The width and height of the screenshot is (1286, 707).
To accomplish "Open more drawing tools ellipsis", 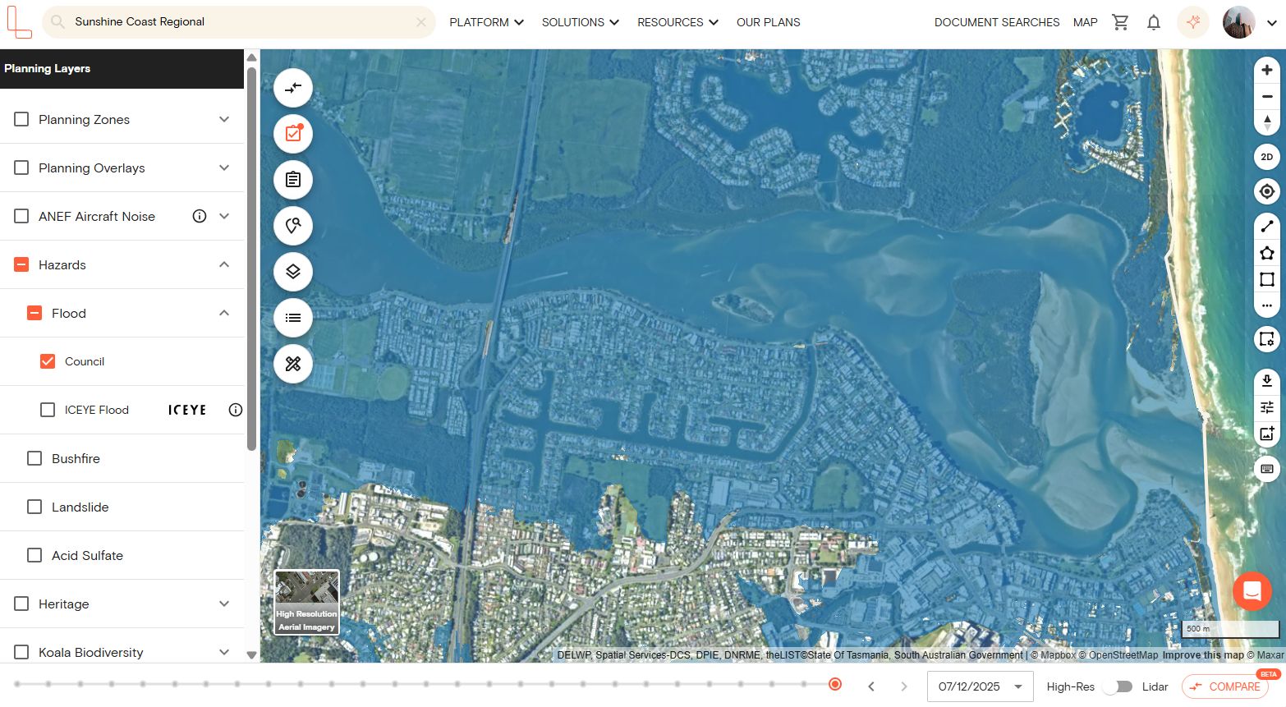I will [1267, 305].
